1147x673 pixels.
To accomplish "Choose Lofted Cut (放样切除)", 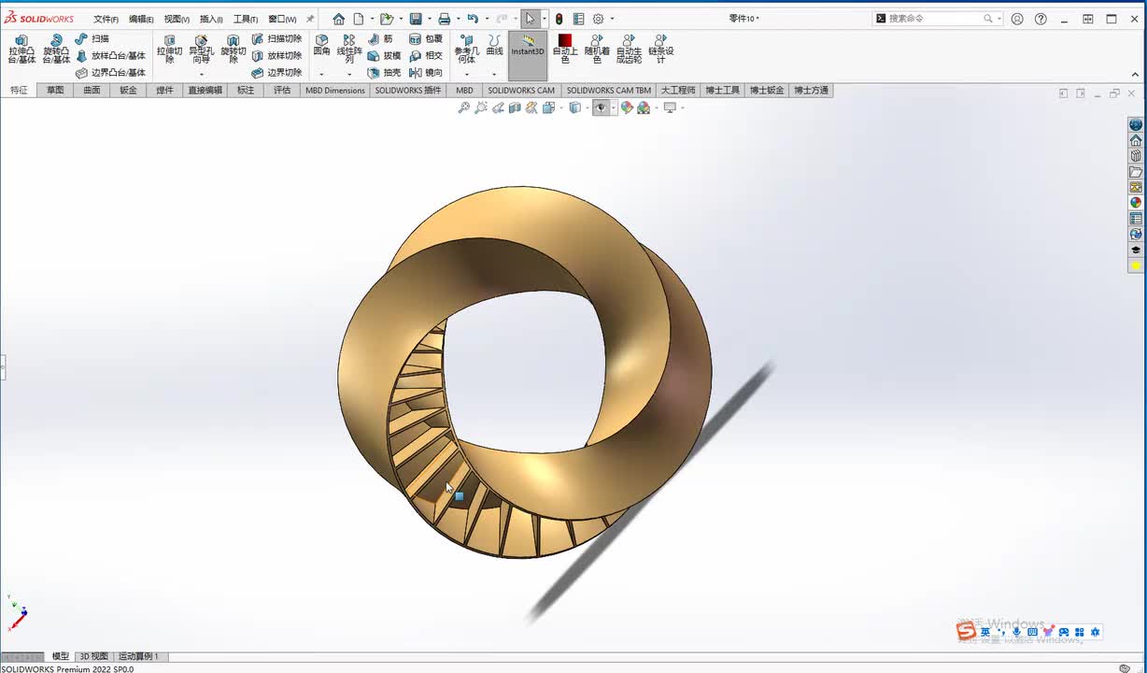I will pyautogui.click(x=276, y=56).
